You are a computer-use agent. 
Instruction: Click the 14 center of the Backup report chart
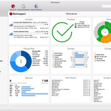105,32
